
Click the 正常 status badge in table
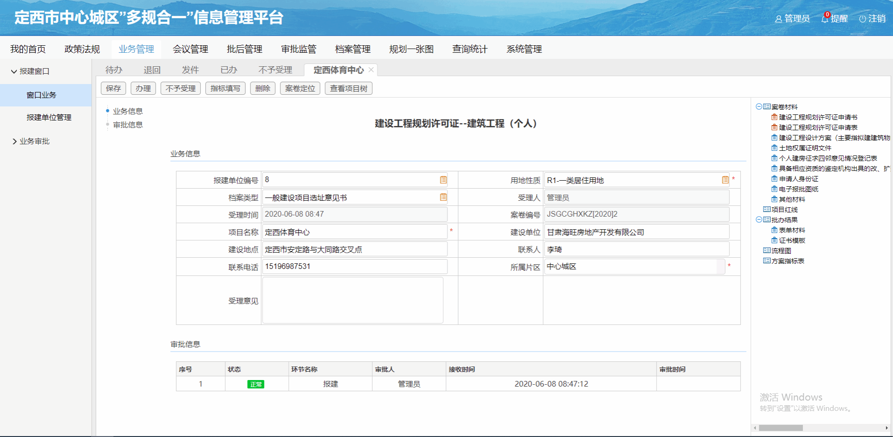pyautogui.click(x=256, y=384)
